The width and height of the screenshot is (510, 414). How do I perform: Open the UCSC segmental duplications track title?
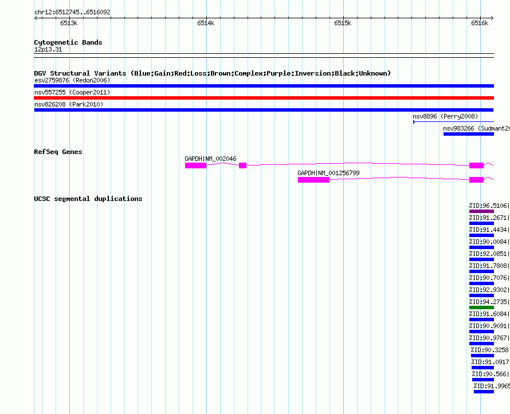tap(88, 199)
